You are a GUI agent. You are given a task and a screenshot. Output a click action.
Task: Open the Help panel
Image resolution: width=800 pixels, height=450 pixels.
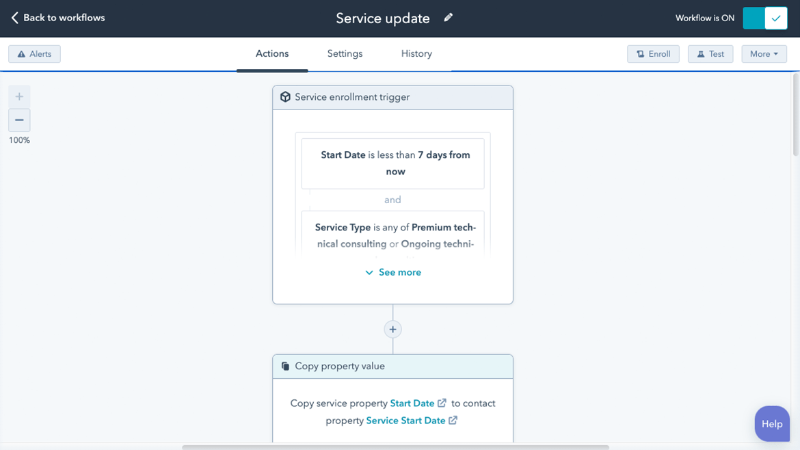pos(772,423)
